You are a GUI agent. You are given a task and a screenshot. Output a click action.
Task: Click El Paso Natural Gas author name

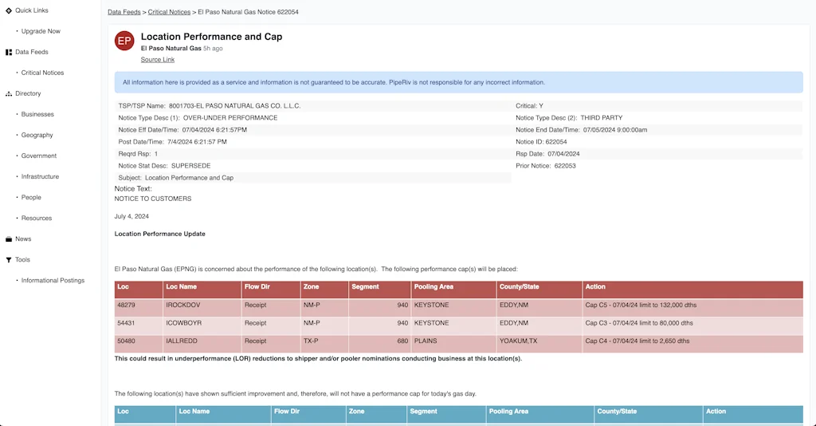tap(171, 49)
